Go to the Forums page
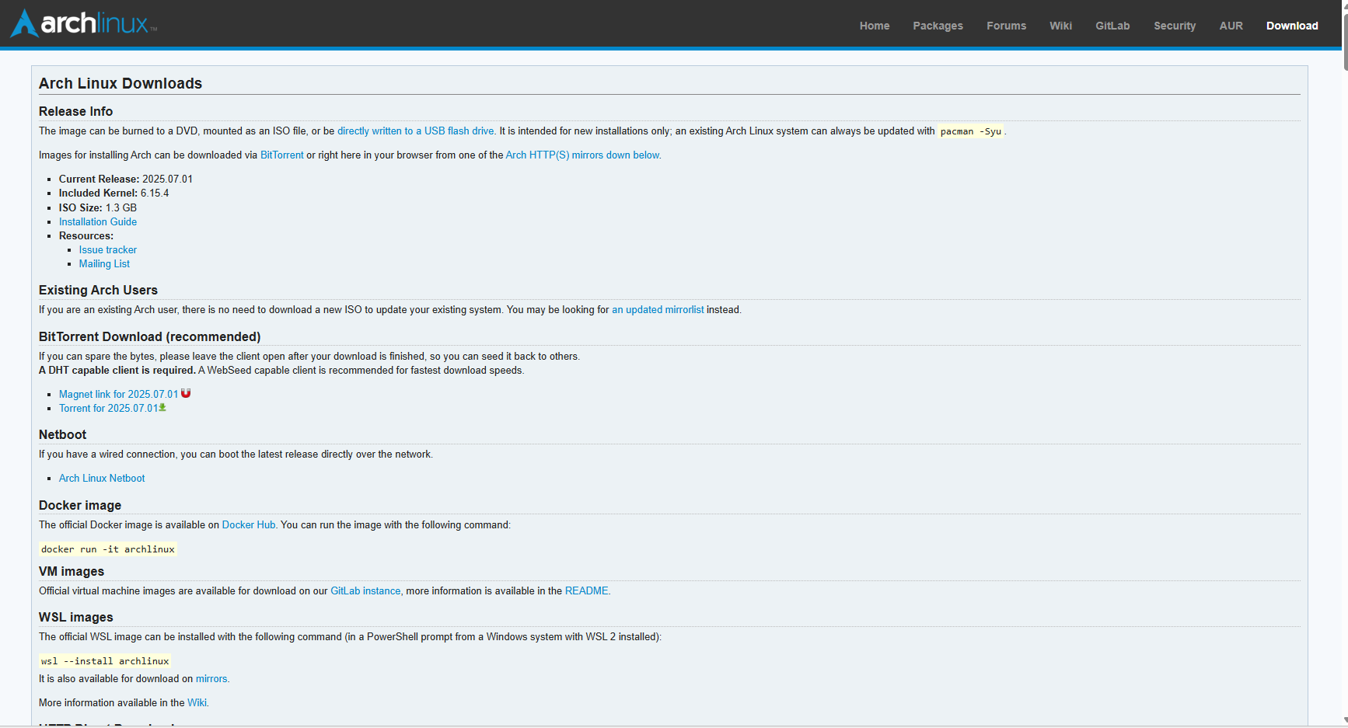This screenshot has height=728, width=1348. pos(1006,26)
